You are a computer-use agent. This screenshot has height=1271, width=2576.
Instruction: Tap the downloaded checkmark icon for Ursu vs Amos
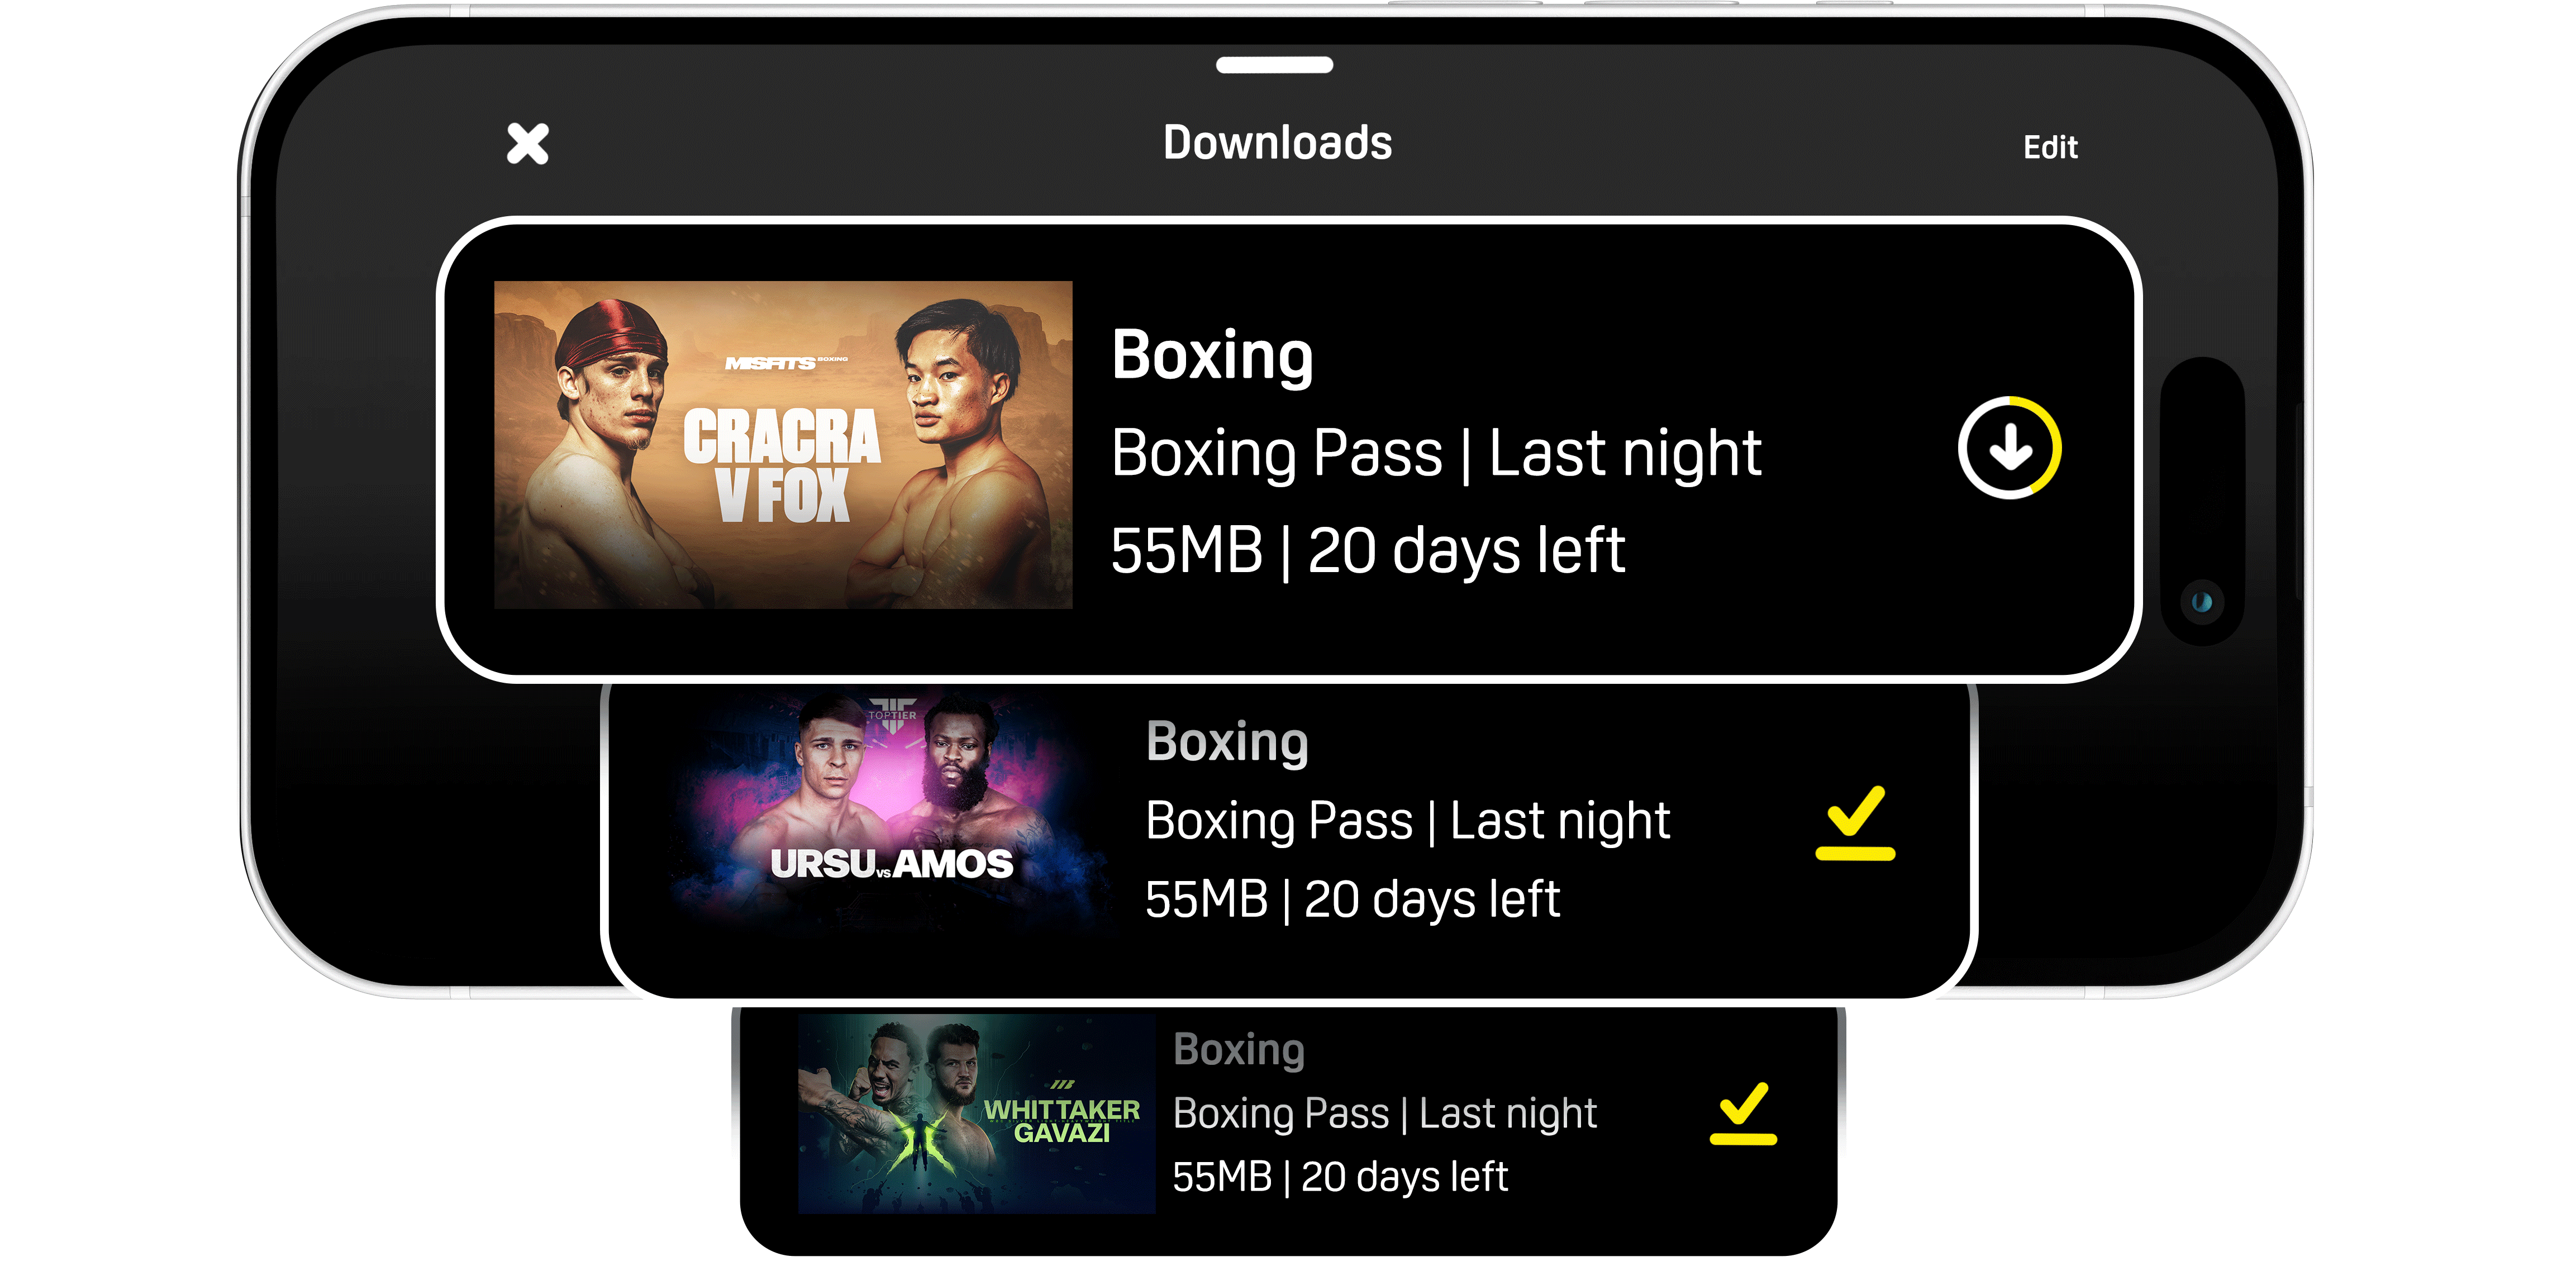(1855, 823)
